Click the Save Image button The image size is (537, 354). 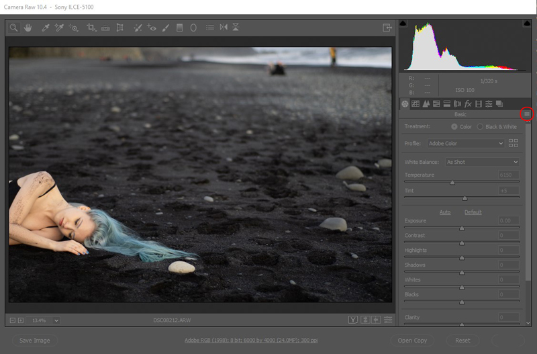pyautogui.click(x=35, y=341)
